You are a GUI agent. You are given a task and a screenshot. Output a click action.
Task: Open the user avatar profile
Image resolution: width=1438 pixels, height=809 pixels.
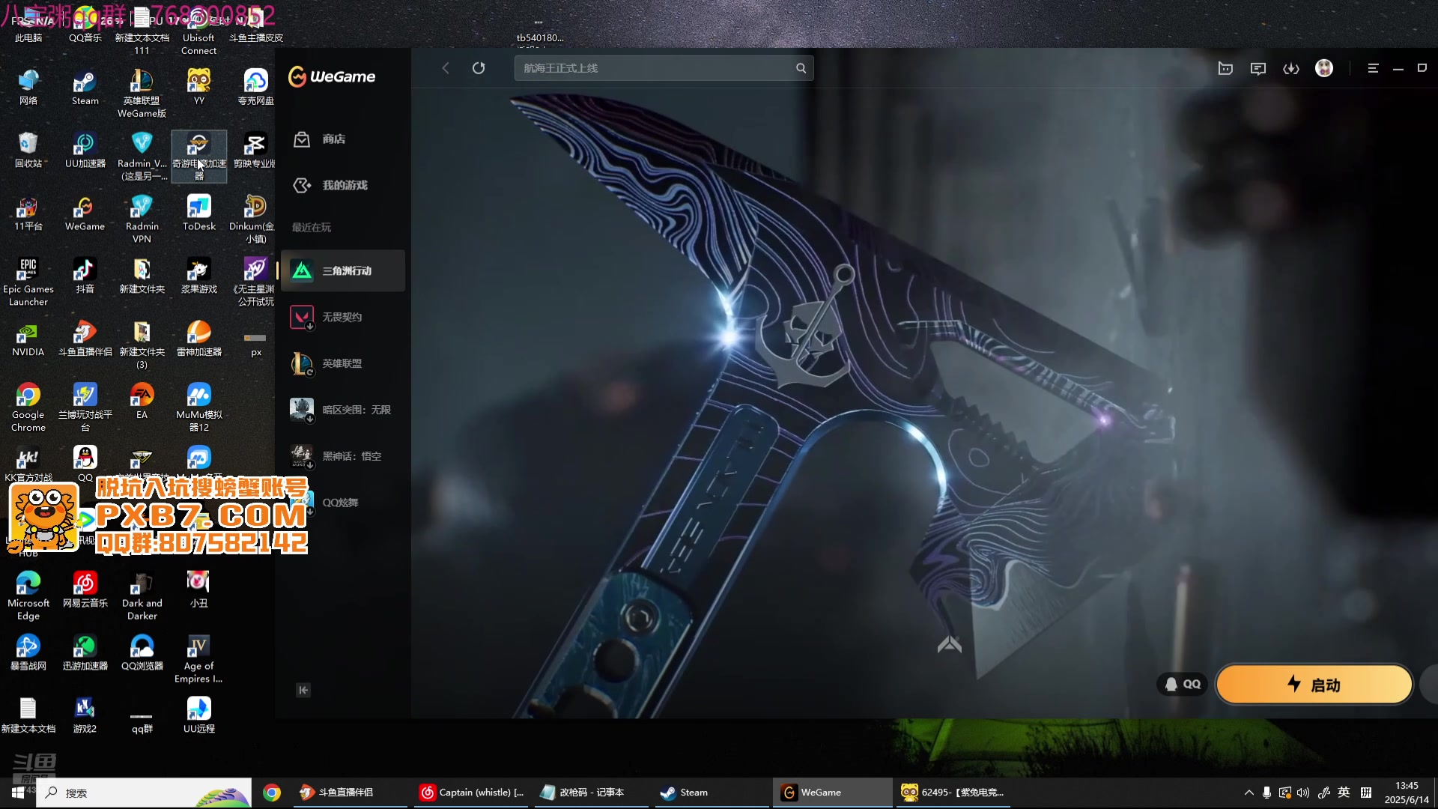click(1324, 68)
